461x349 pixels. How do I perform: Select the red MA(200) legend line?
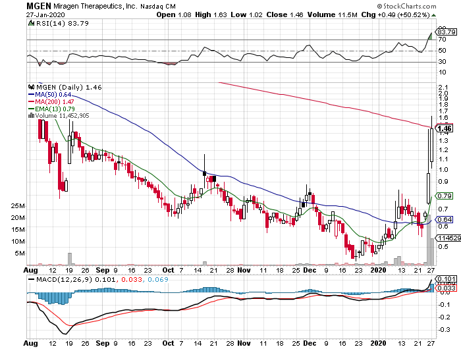coord(31,101)
